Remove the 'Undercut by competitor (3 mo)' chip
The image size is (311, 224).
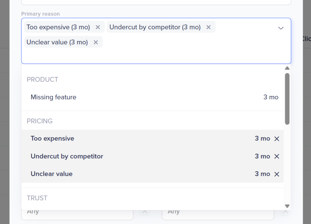click(208, 27)
